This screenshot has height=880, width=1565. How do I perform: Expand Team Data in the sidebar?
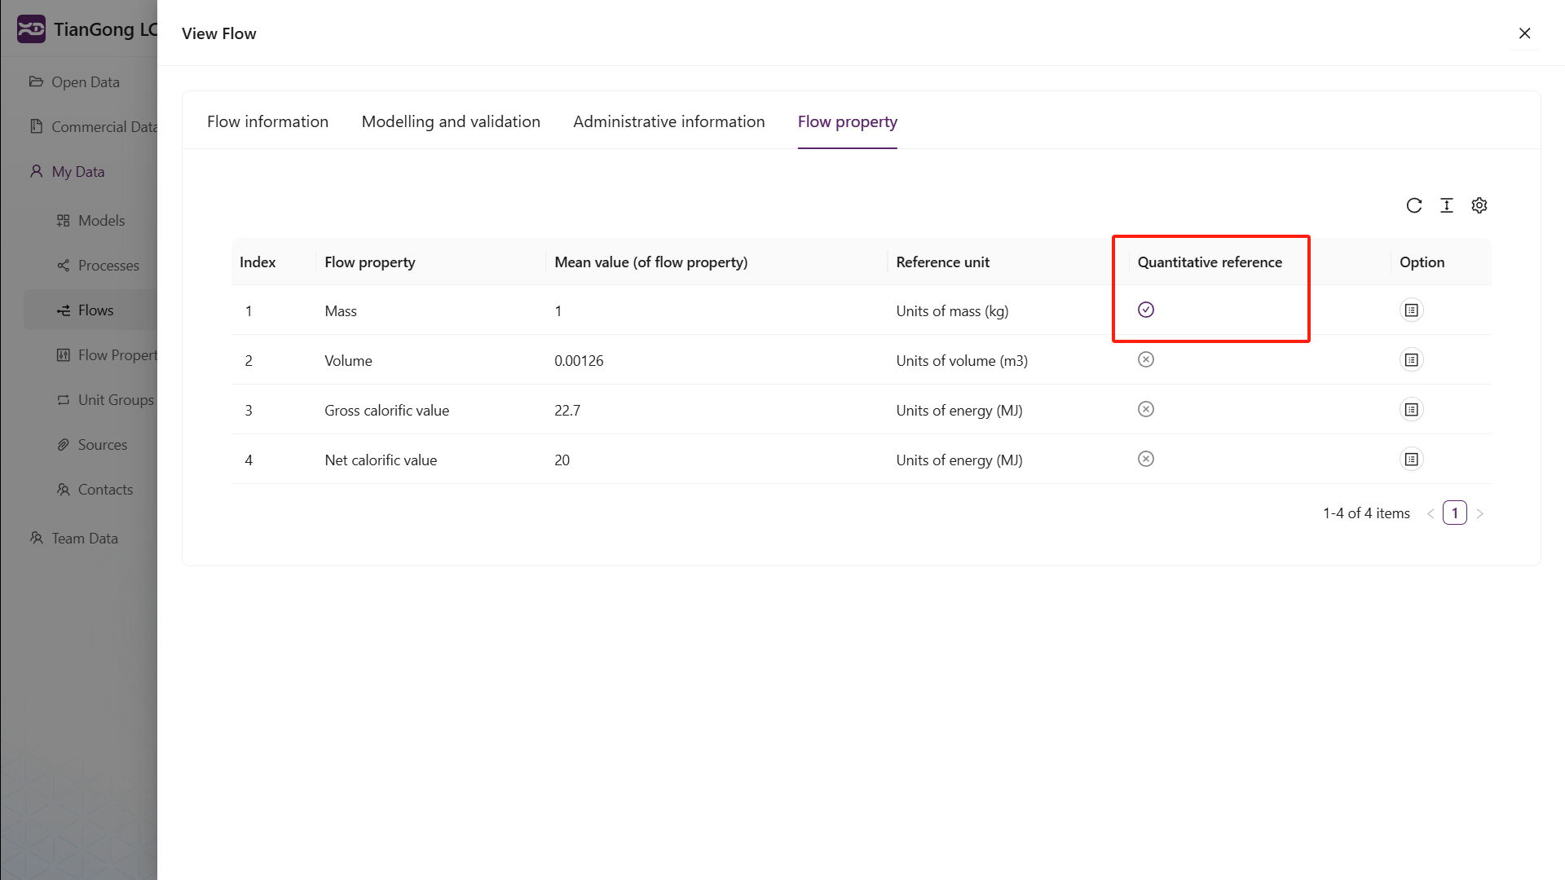pos(84,539)
